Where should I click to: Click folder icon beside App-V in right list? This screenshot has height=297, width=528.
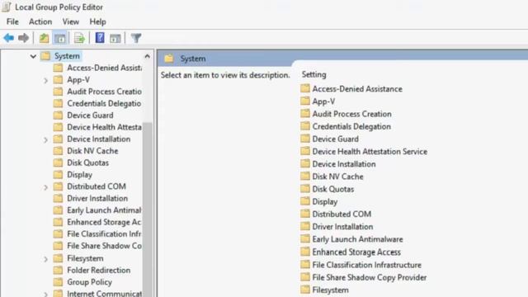coord(305,101)
